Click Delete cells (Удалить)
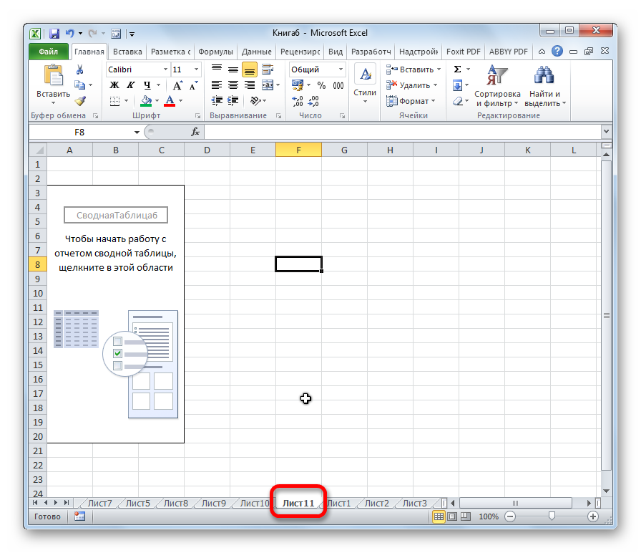The width and height of the screenshot is (641, 553). (411, 85)
